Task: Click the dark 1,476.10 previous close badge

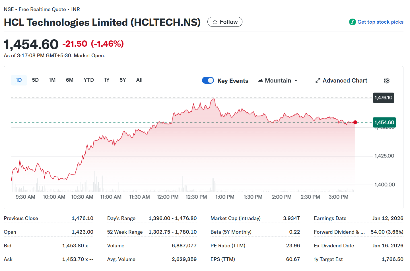Action: [383, 98]
